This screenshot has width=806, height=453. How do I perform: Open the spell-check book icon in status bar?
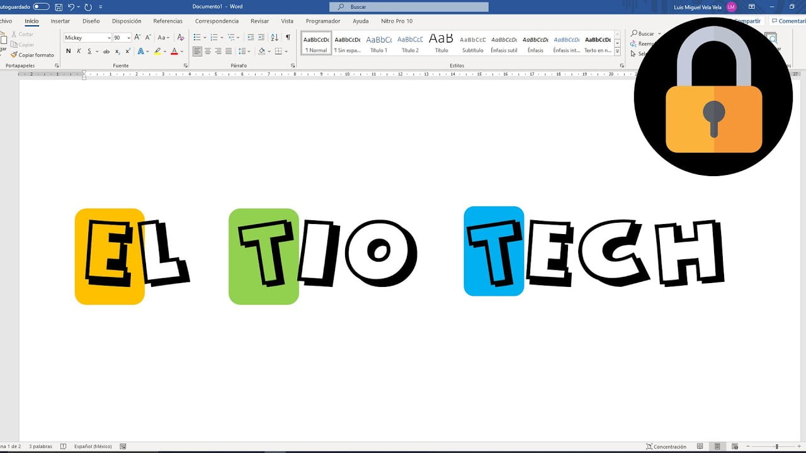(x=63, y=447)
